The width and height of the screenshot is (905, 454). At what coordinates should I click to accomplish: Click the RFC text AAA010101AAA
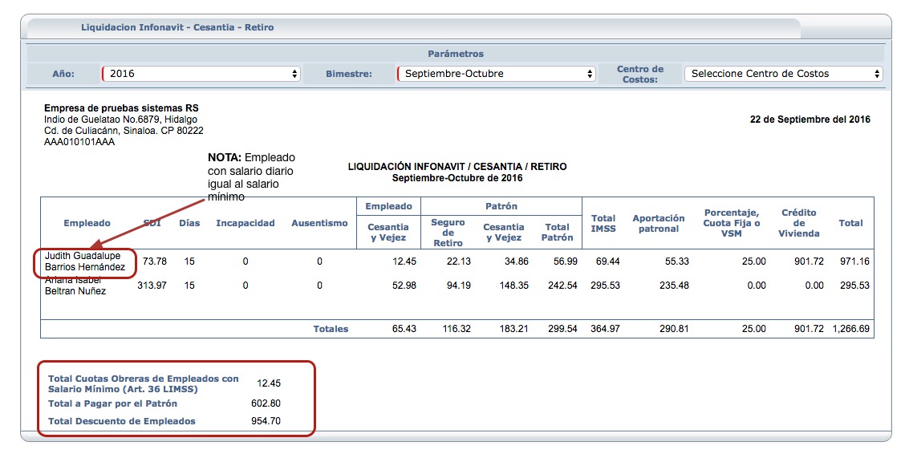[79, 142]
